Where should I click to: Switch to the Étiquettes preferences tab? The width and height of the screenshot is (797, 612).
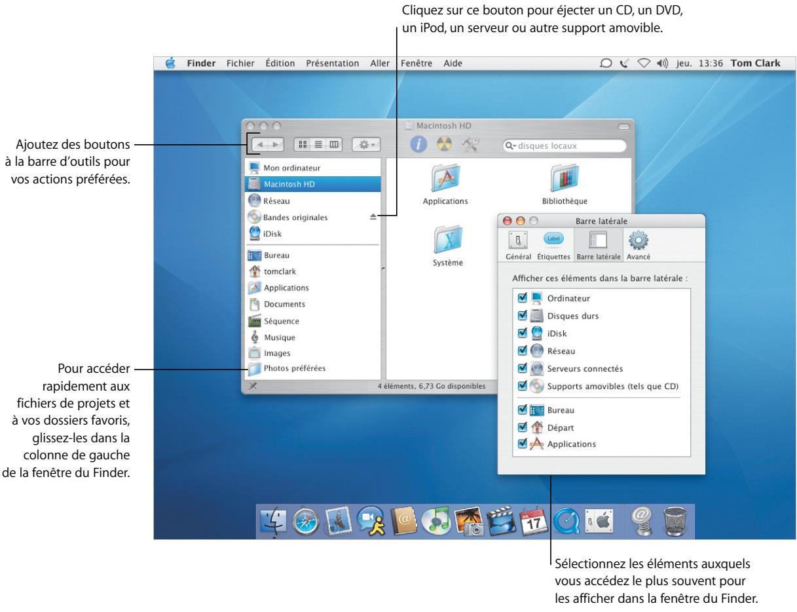point(554,246)
